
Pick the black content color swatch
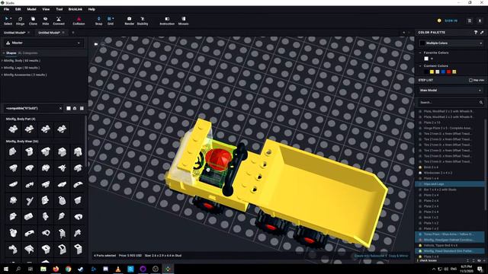click(x=426, y=72)
